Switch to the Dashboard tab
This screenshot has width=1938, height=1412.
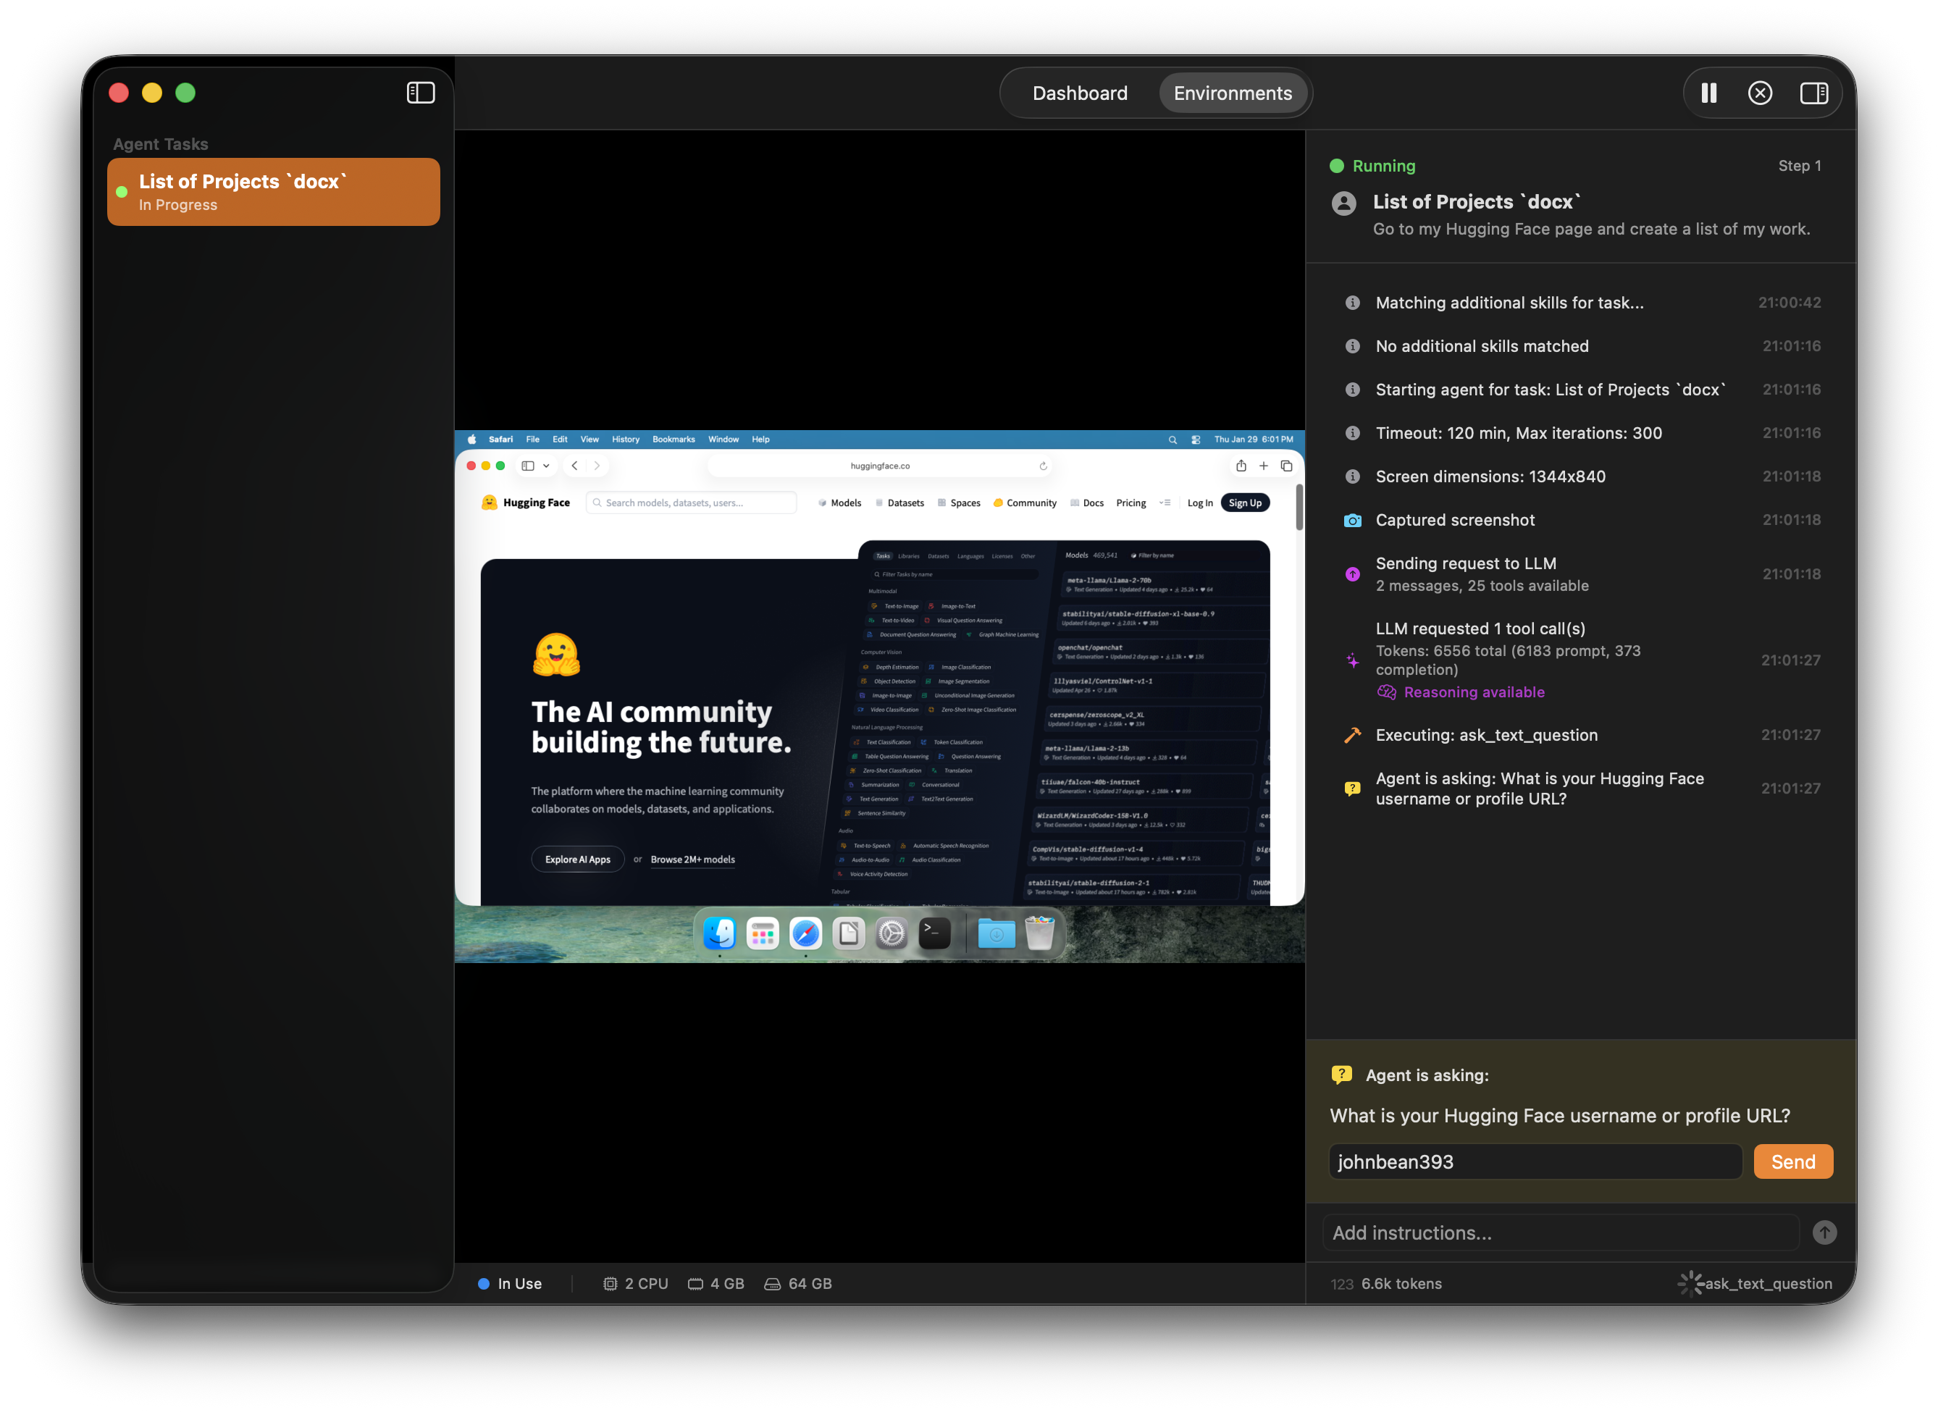point(1079,93)
